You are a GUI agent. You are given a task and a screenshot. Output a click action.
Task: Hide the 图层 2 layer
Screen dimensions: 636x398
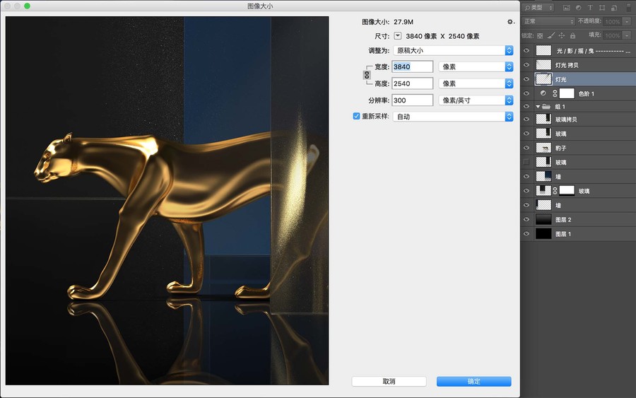click(x=526, y=219)
